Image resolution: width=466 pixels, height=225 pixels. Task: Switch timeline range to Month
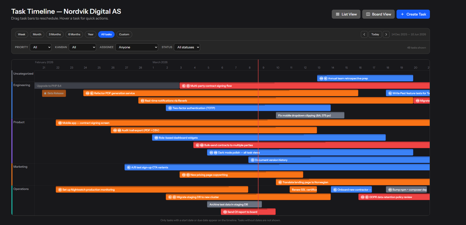click(x=37, y=34)
